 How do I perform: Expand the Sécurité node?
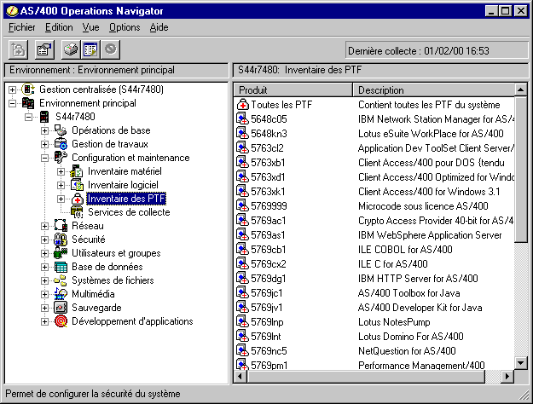coord(44,240)
